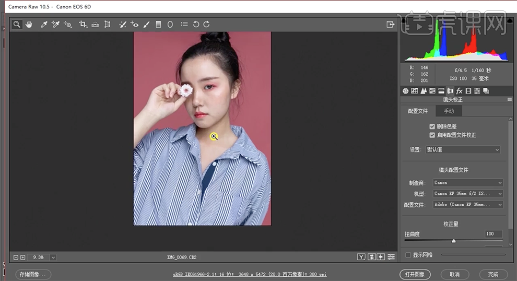Click the portrait photo preview
Viewport: 517px width, 281px height.
(202, 128)
